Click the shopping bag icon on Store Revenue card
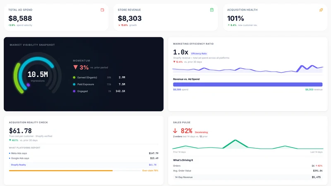Viewport: 331px width, 186px height. [212, 10]
